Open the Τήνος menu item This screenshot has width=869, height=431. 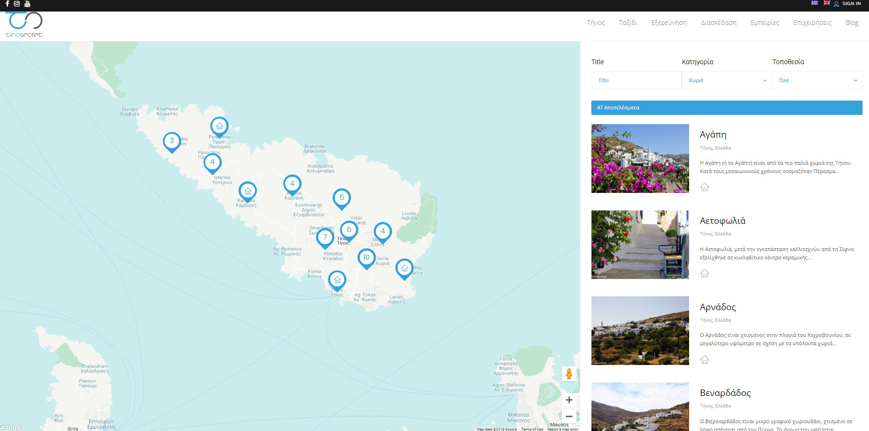pyautogui.click(x=595, y=23)
